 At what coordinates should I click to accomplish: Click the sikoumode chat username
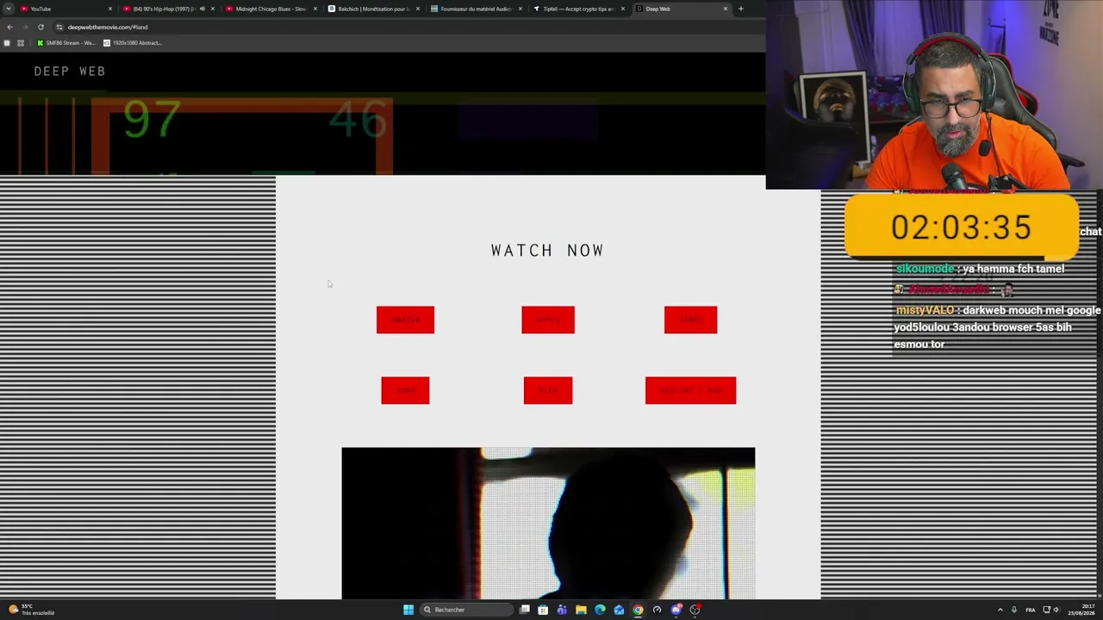click(x=925, y=269)
